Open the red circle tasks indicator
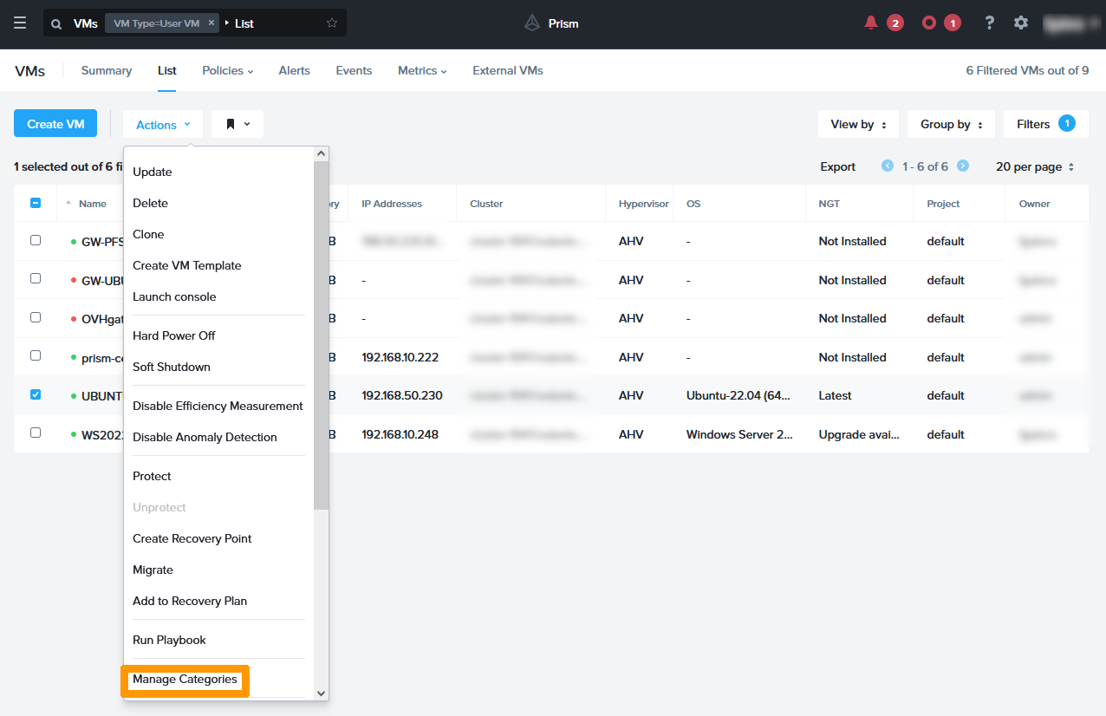This screenshot has height=716, width=1106. tap(929, 23)
